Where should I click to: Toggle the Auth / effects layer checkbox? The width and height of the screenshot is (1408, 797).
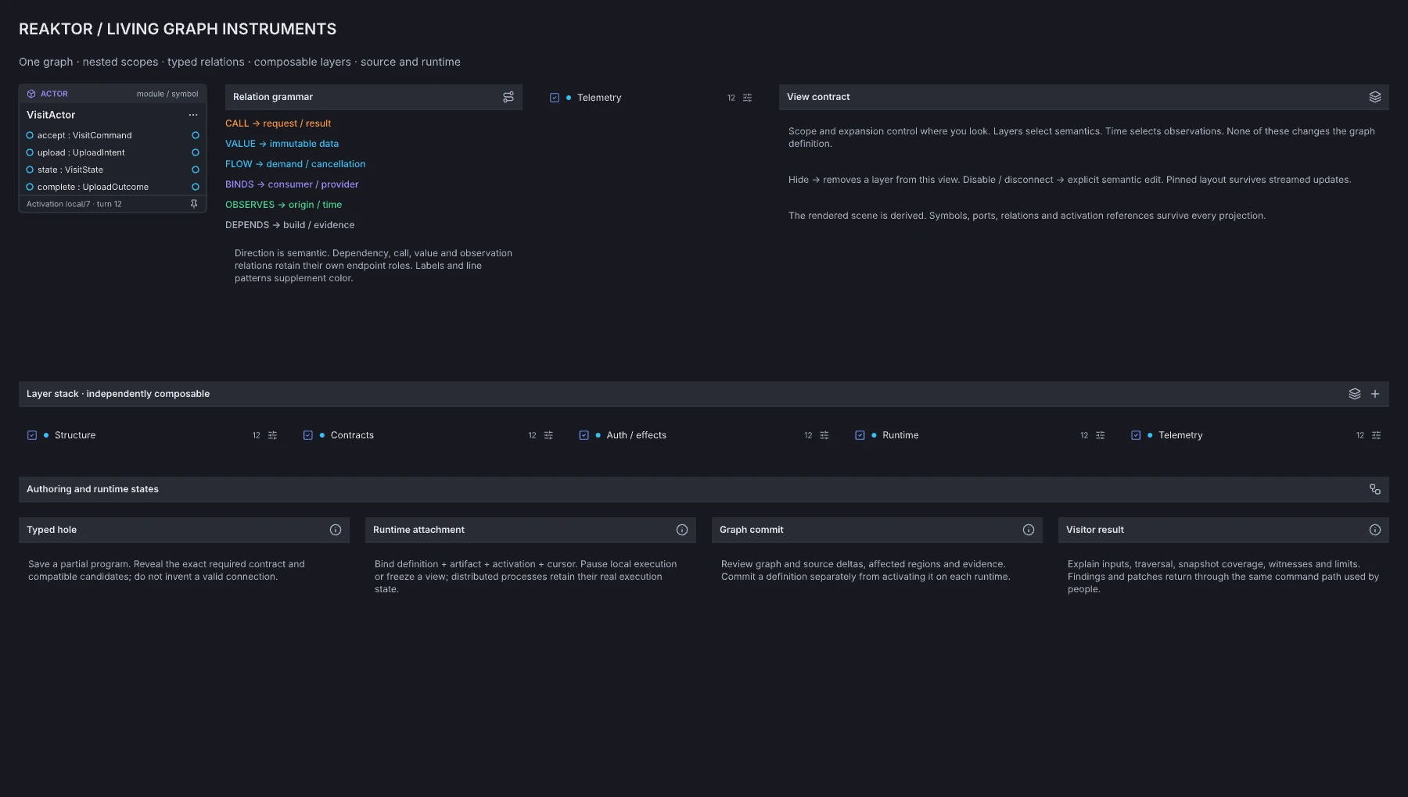click(584, 435)
